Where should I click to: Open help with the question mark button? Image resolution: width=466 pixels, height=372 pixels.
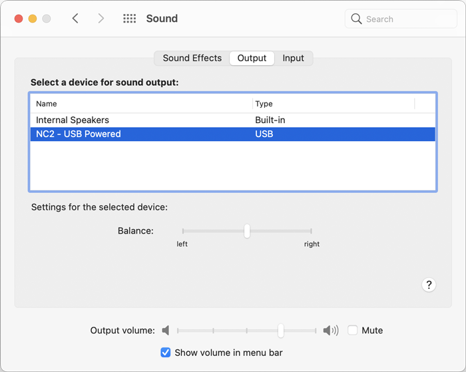429,285
